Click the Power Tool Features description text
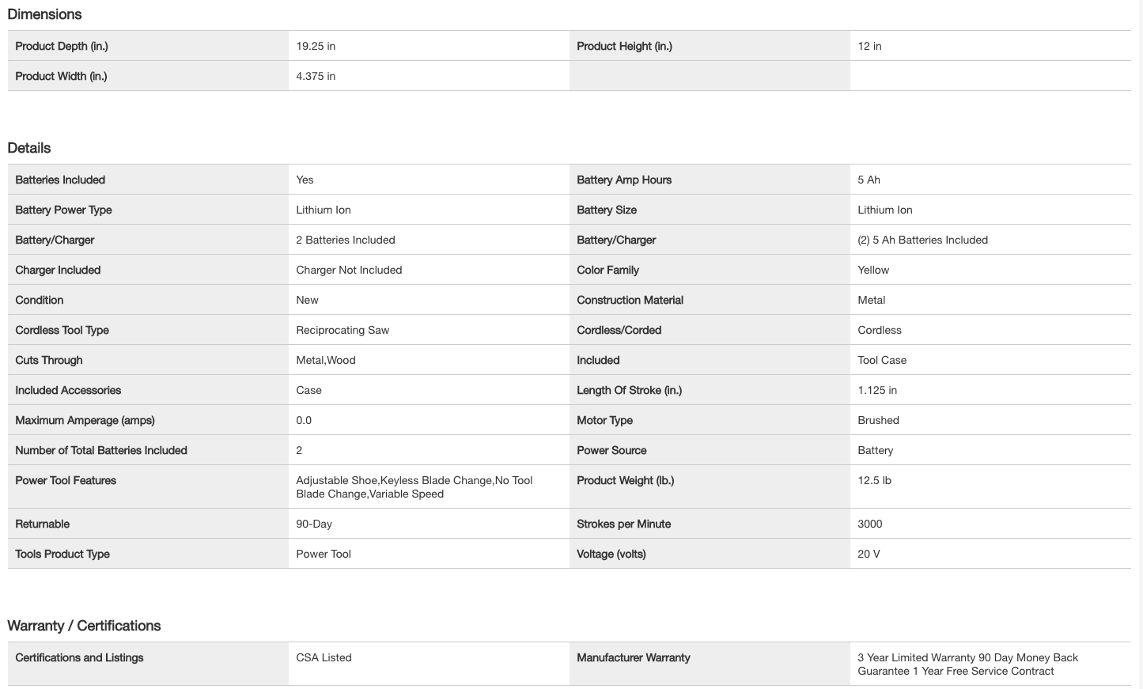Screen dimensions: 1143x689 [414, 486]
